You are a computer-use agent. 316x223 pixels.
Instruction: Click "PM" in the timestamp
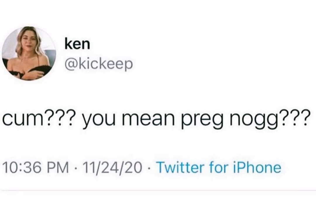pyautogui.click(x=60, y=168)
